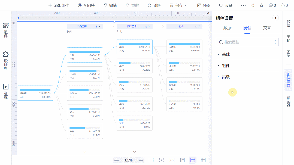The image size is (294, 165).
Task: Expand the 组件 section in settings
Action: [247, 66]
